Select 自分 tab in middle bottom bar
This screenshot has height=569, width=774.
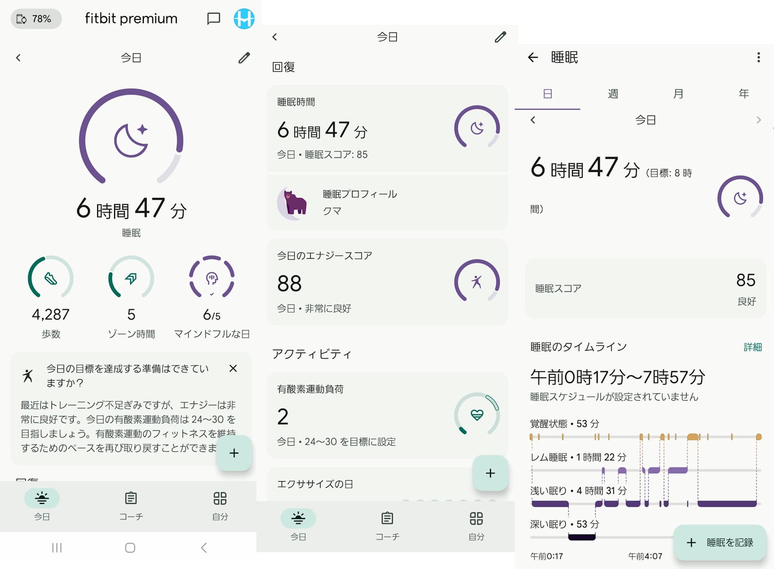(x=476, y=526)
